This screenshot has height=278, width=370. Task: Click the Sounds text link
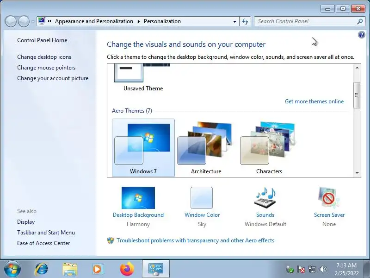point(265,215)
